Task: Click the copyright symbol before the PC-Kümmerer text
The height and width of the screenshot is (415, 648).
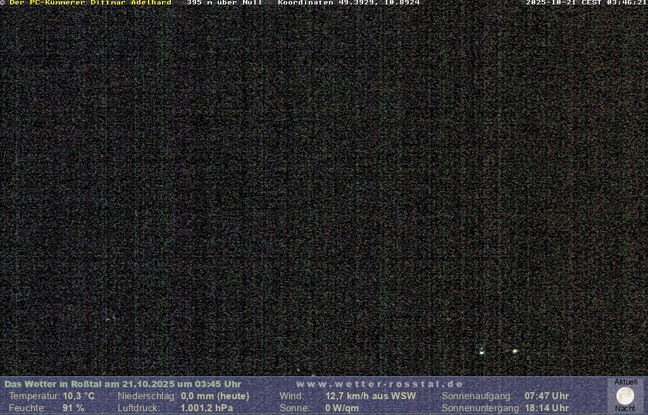Action: [x=3, y=3]
